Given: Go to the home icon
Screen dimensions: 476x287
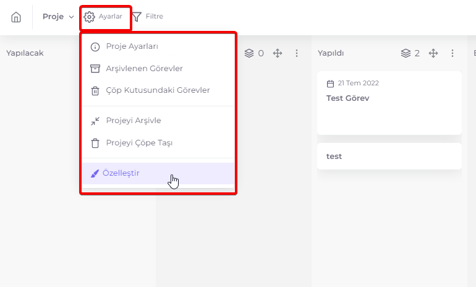Looking at the screenshot, I should point(16,17).
